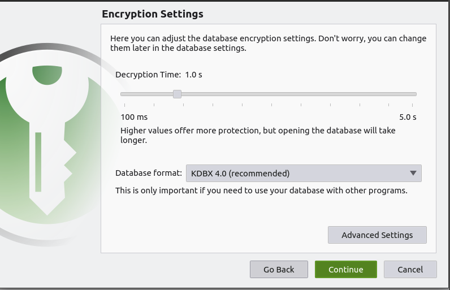Click the 100 ms minimum label
Image resolution: width=450 pixels, height=290 pixels.
coord(134,117)
